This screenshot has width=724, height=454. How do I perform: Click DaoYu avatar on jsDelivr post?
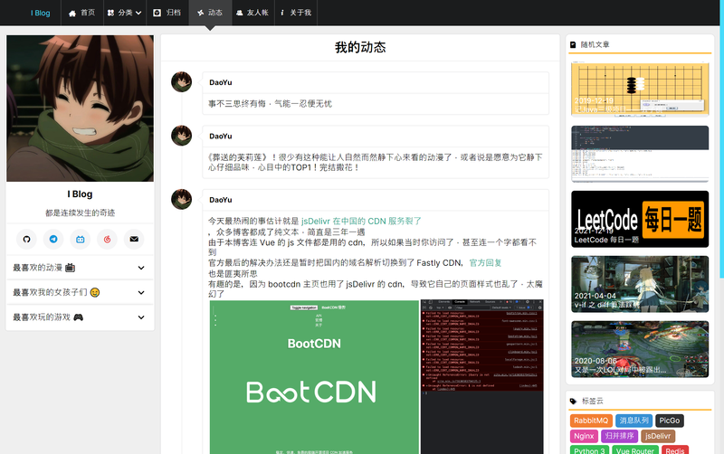point(182,199)
